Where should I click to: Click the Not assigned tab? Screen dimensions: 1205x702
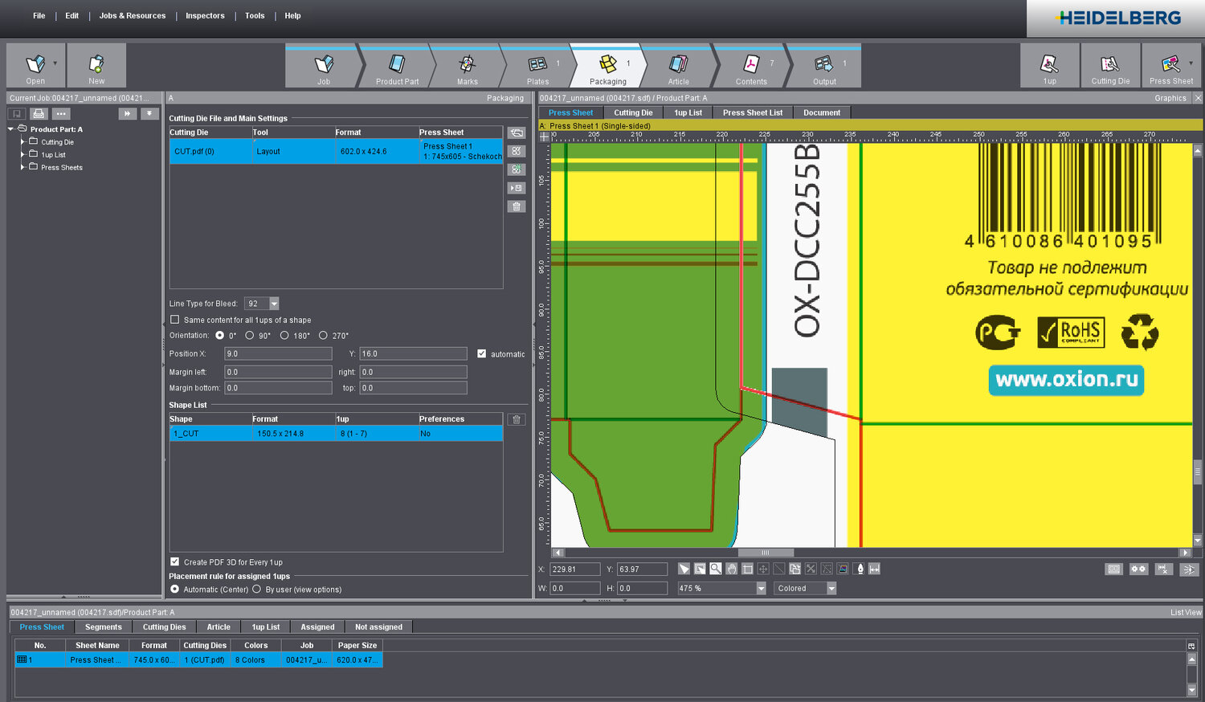[378, 627]
